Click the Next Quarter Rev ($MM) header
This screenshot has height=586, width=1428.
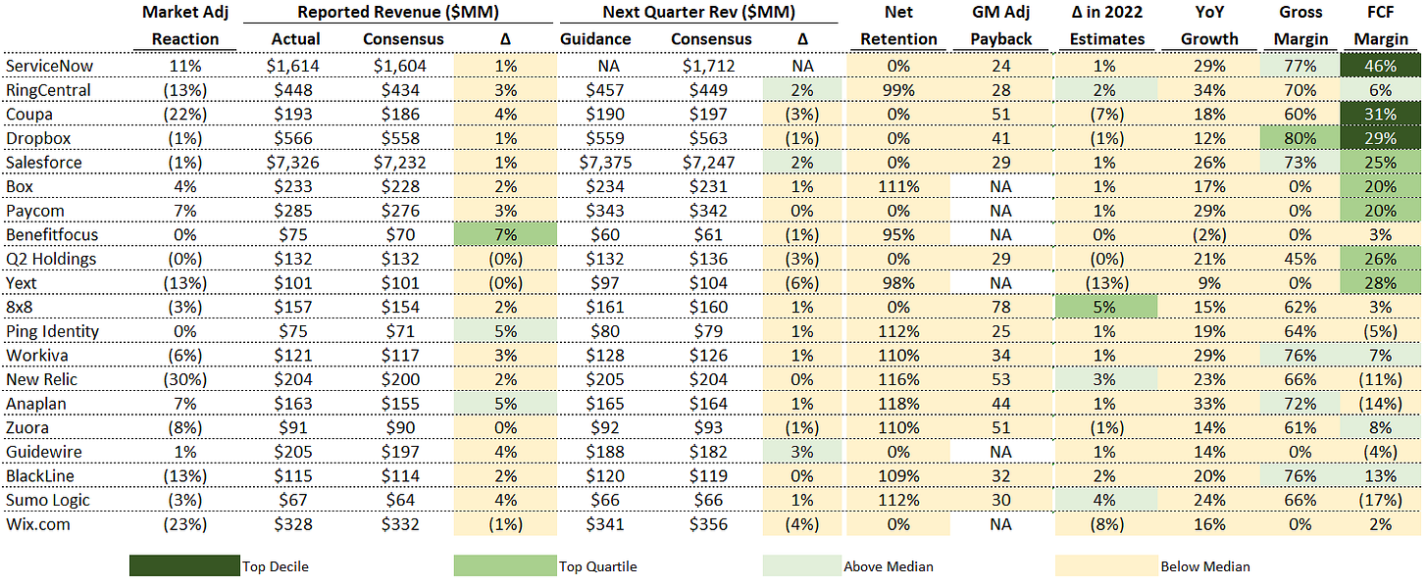pyautogui.click(x=698, y=12)
